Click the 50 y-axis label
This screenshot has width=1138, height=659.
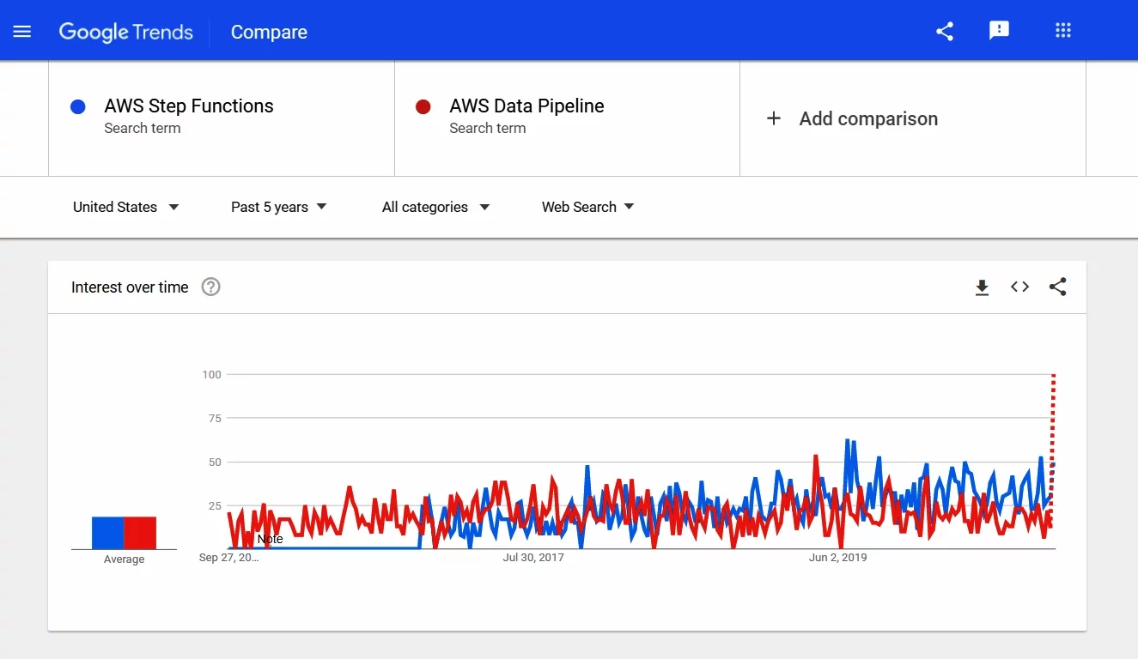[215, 462]
